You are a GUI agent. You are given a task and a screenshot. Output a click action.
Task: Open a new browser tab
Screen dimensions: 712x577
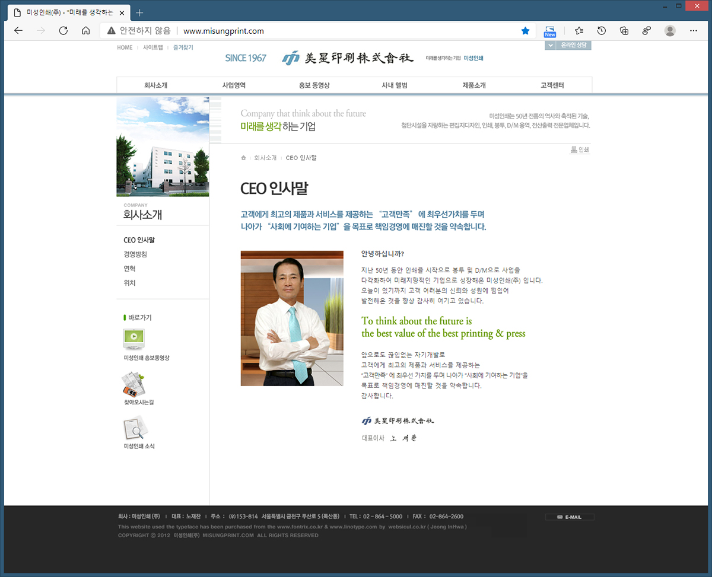click(x=139, y=12)
